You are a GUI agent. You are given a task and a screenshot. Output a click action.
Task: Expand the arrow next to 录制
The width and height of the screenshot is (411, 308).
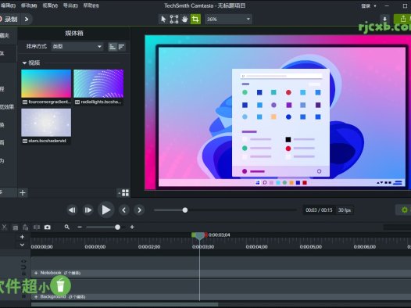coord(27,19)
